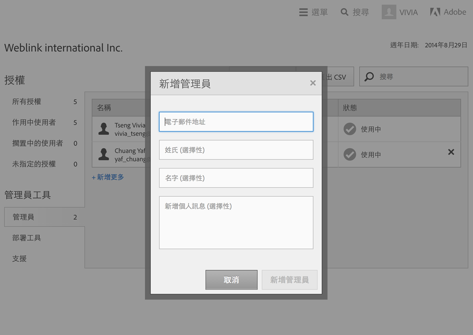Image resolution: width=473 pixels, height=335 pixels.
Task: Click the Tseng Vivia user avatar icon
Action: point(104,129)
